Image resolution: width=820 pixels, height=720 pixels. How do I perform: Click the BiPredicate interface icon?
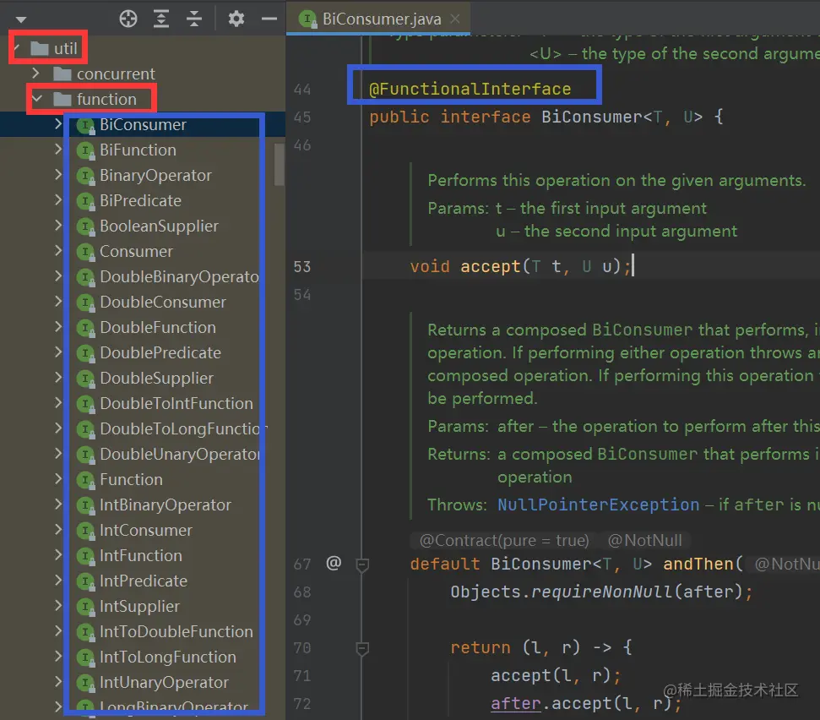(x=85, y=201)
